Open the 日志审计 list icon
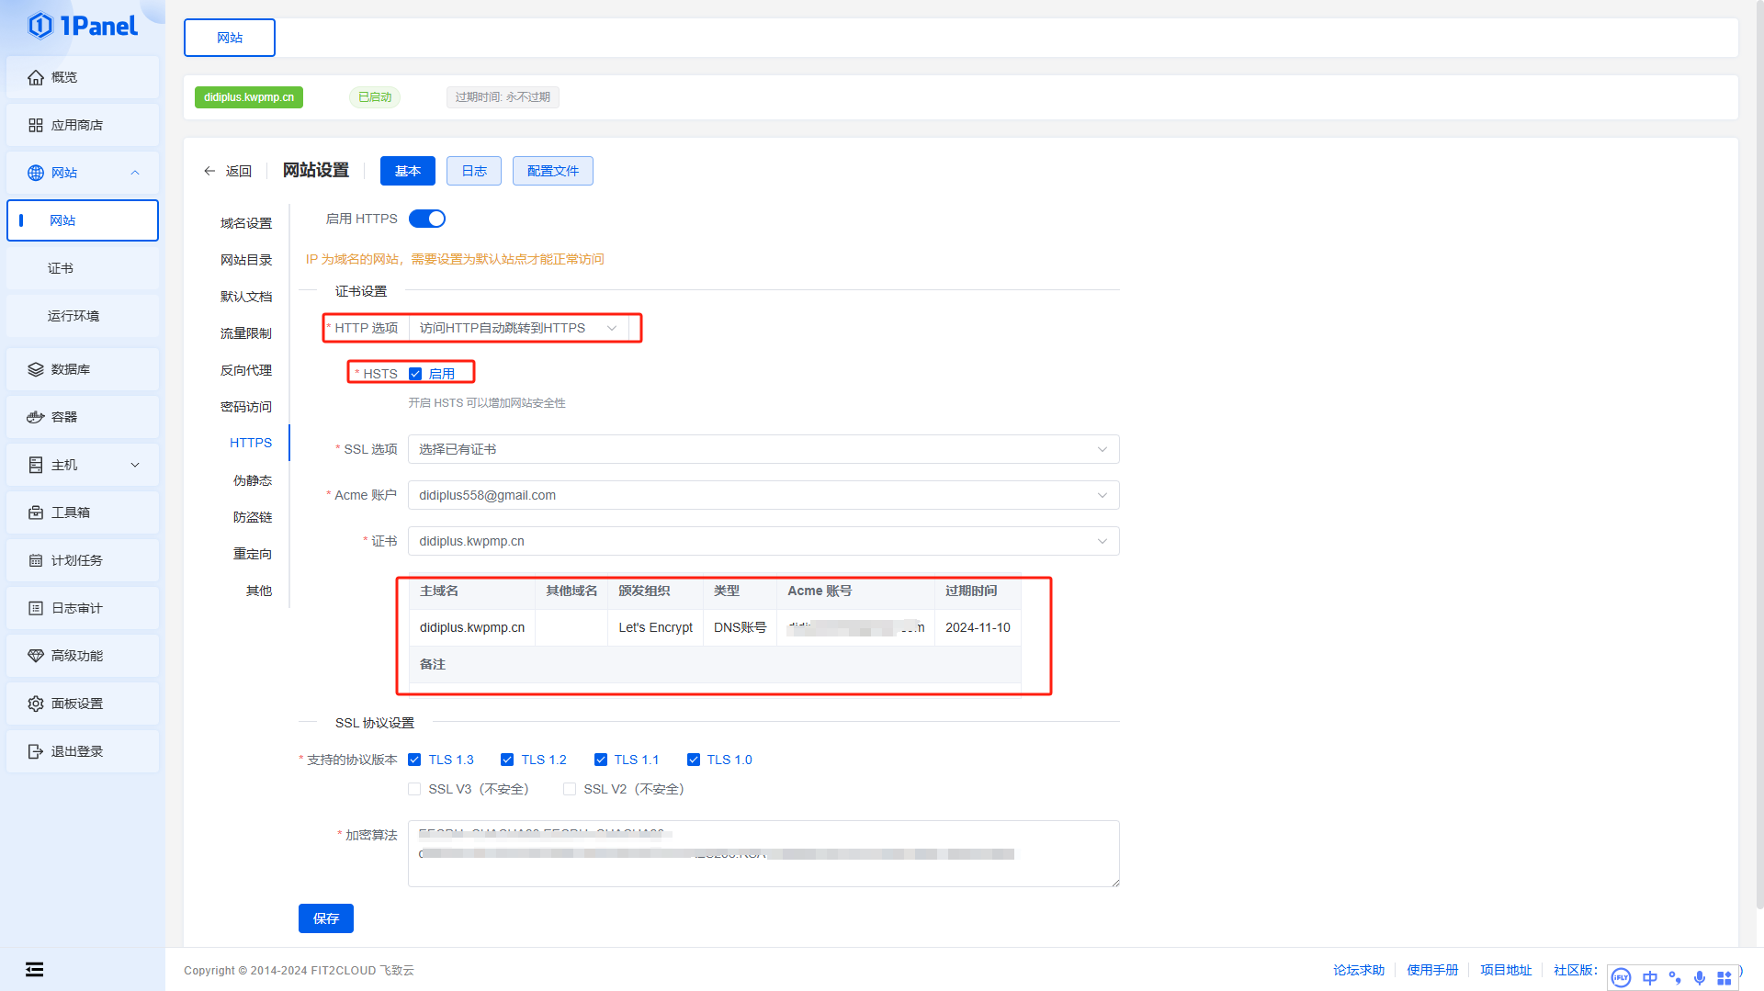The image size is (1764, 991). coord(36,608)
